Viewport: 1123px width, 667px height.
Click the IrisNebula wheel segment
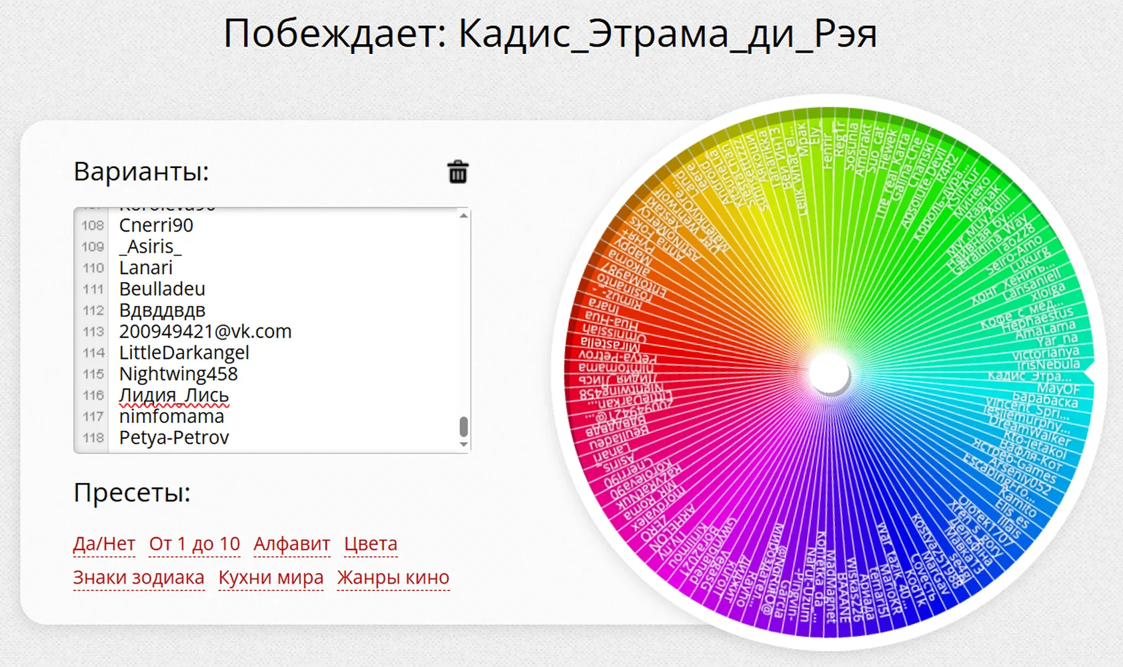click(1048, 365)
